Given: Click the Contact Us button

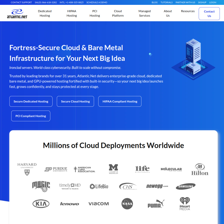Looking at the screenshot, I should click(x=209, y=13).
